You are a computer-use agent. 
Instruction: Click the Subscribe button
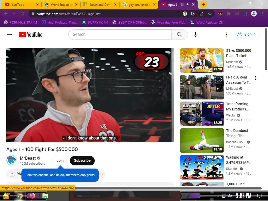[82, 160]
